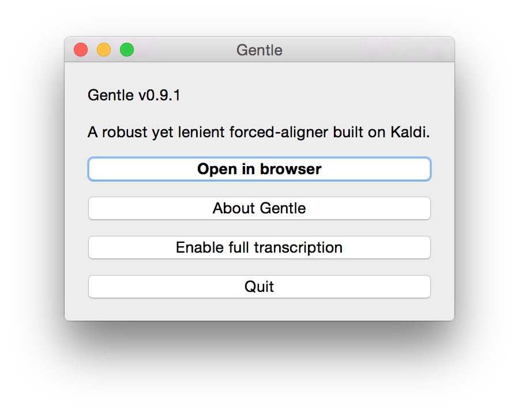Select the bold highlighted default button
Screen dimensions: 519x413
tap(259, 169)
